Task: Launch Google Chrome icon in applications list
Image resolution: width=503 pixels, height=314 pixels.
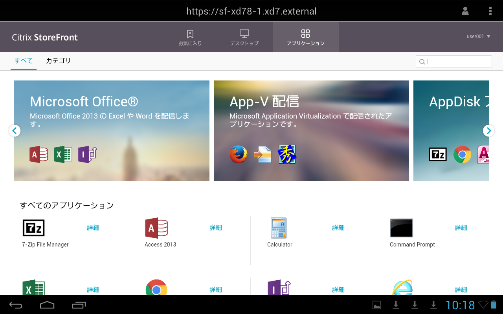Action: pos(156,288)
